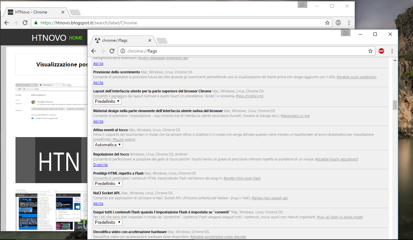Open the Automatica dropdown for touch events
Image resolution: width=413 pixels, height=240 pixels.
[x=108, y=145]
